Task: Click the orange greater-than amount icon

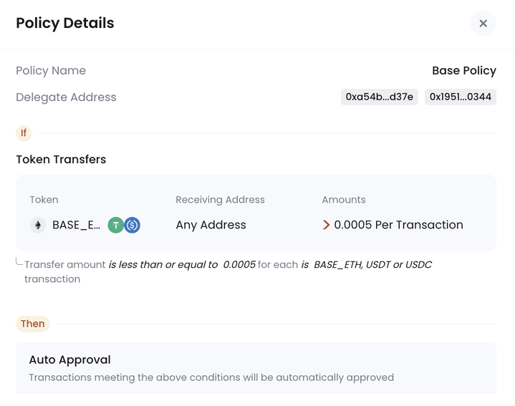Action: pos(327,225)
